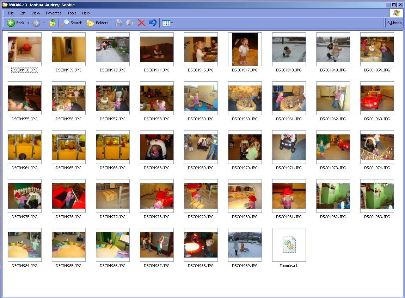This screenshot has height=298, width=405.
Task: Select snow photo DSC04948.JPG
Action: click(289, 49)
